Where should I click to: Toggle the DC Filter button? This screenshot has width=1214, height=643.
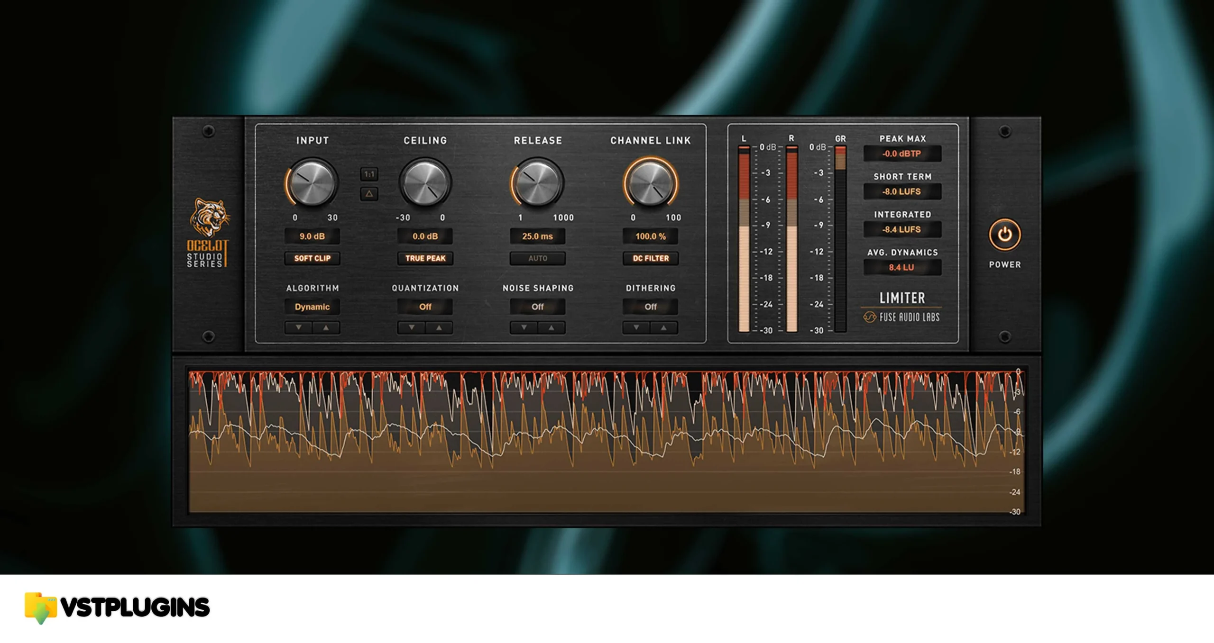[651, 258]
